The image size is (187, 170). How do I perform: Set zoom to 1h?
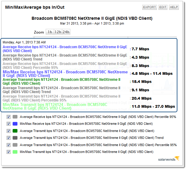50,32
